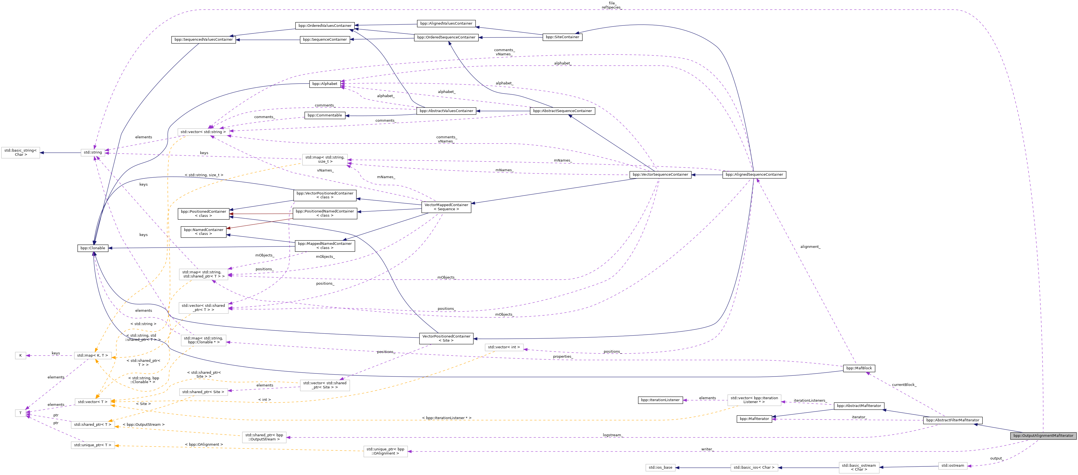Screen dimensions: 1078x475
Task: Open the bpp::AbstractMafIterator node
Action: [x=859, y=406]
